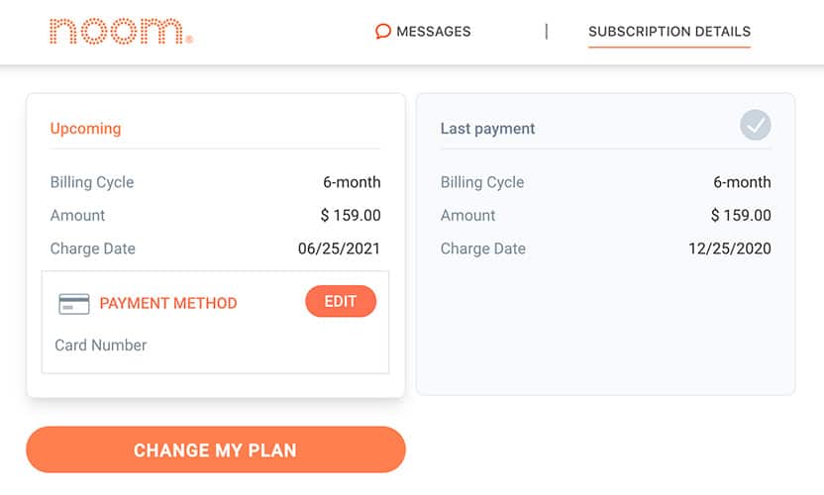Switch to Subscription Details tab
Image resolution: width=824 pixels, height=495 pixels.
[669, 32]
